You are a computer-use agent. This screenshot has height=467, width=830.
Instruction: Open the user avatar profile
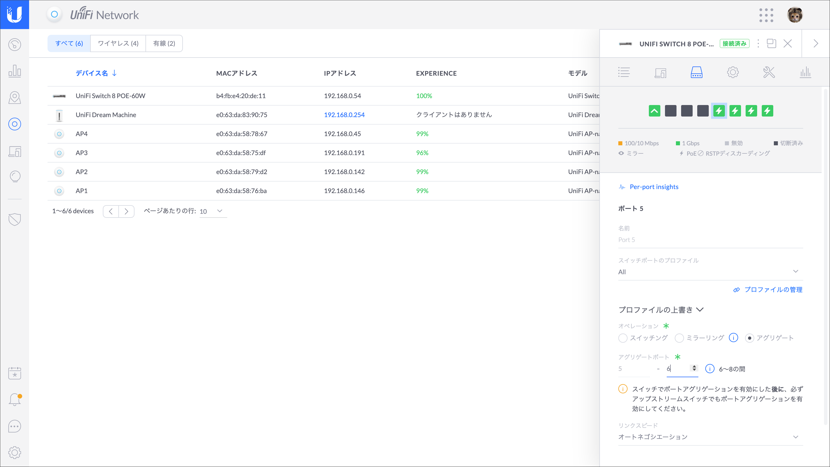[795, 15]
